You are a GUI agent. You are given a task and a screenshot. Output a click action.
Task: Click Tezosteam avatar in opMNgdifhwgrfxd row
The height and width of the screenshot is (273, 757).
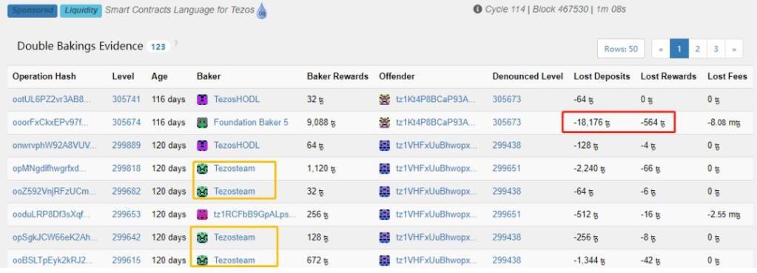coord(202,169)
